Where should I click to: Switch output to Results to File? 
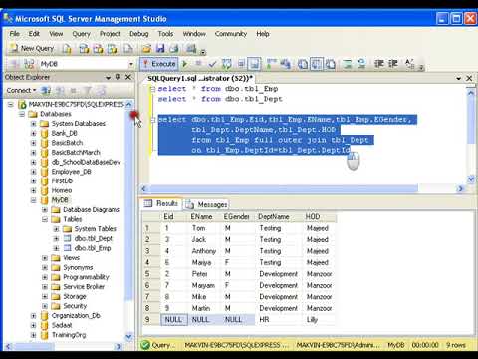pos(331,64)
